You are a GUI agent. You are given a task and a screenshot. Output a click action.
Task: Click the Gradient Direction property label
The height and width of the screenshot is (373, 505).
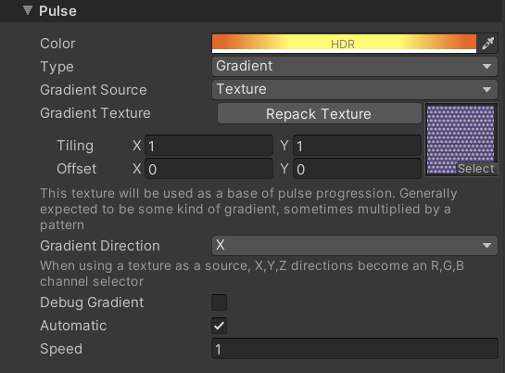(100, 246)
